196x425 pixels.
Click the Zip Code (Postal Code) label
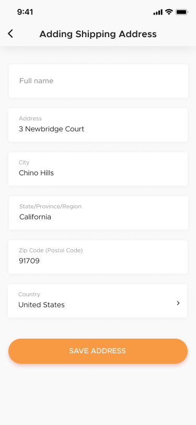click(51, 250)
